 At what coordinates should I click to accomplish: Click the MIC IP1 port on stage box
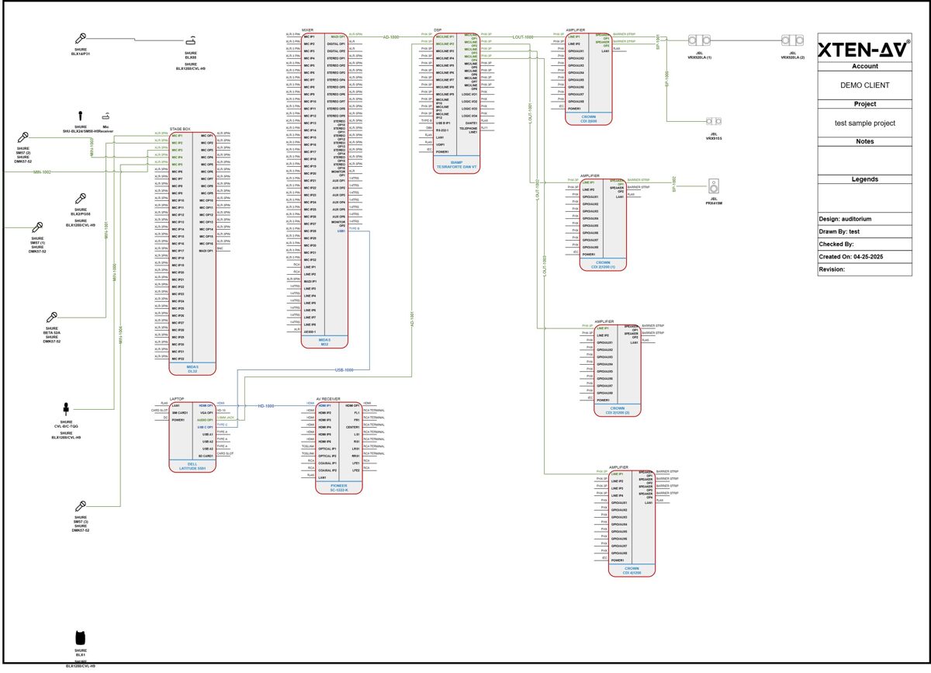pos(177,136)
